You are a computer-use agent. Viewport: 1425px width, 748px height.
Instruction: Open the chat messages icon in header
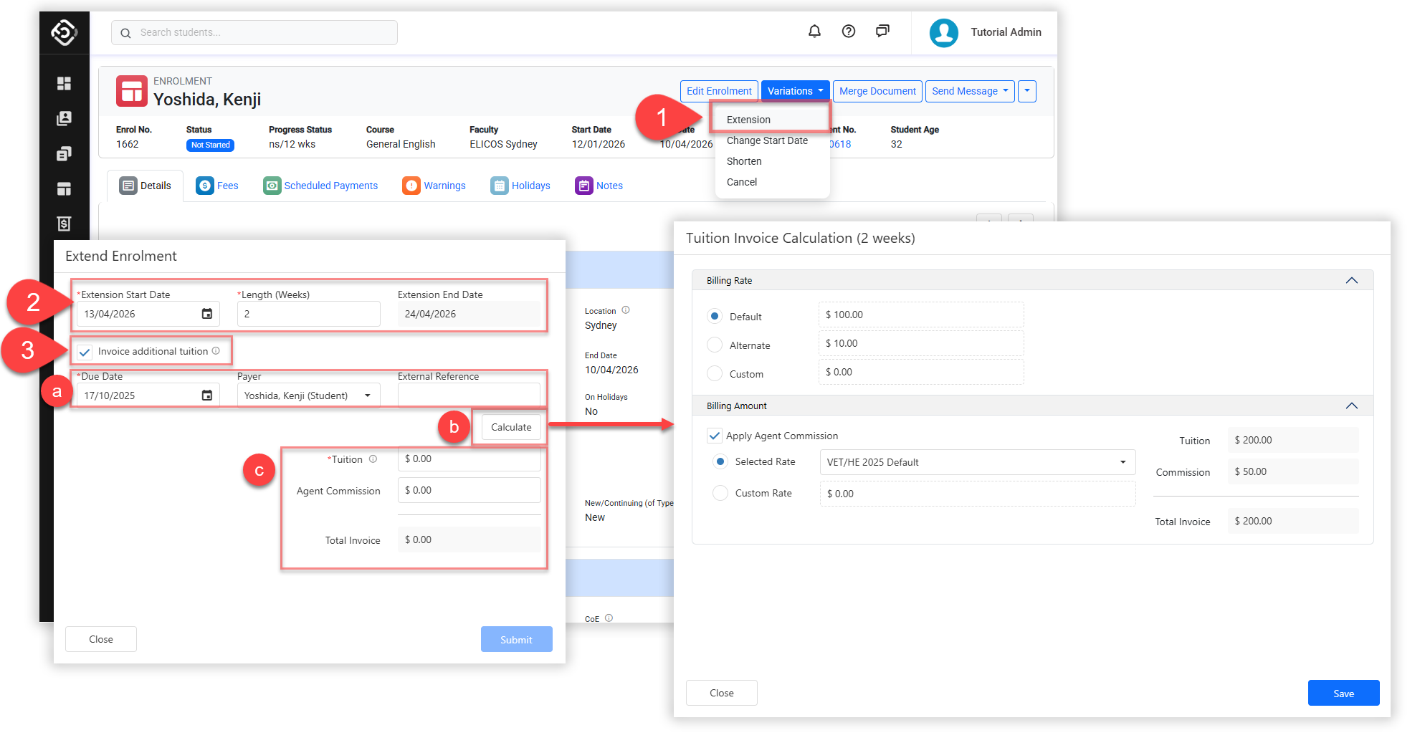[x=882, y=32]
